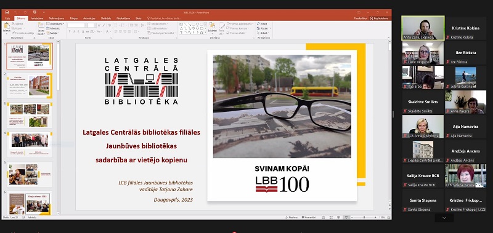Open the font name combo box

pyautogui.click(x=77, y=25)
